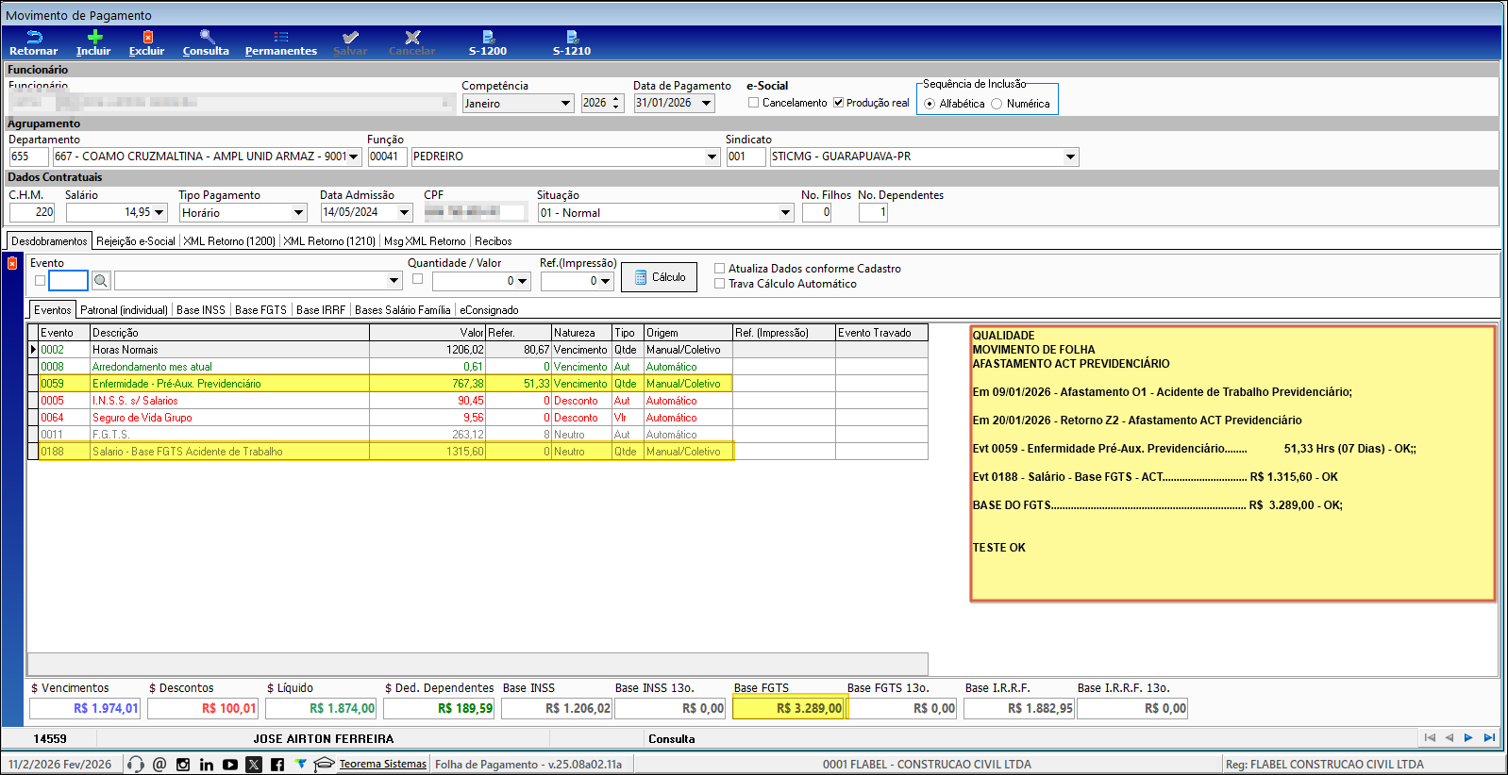Switch to the Rejeição e-Social tab

pos(136,241)
